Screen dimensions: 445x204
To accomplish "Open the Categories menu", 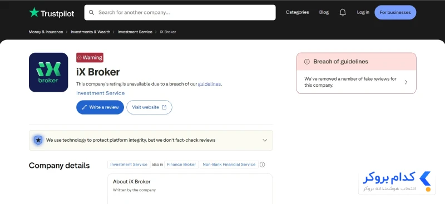I will (x=297, y=12).
